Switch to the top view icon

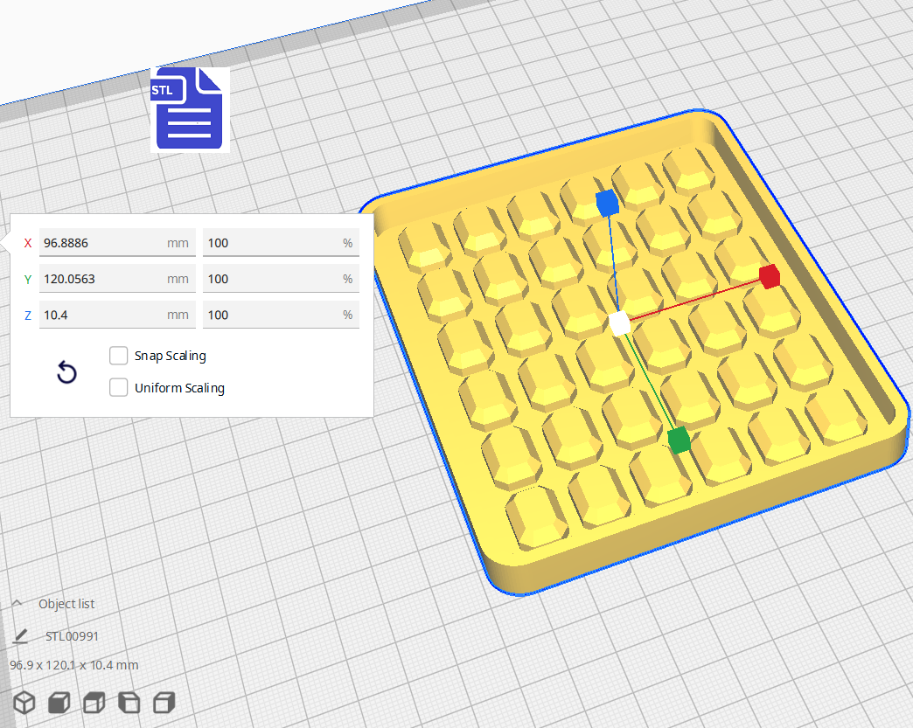(94, 702)
